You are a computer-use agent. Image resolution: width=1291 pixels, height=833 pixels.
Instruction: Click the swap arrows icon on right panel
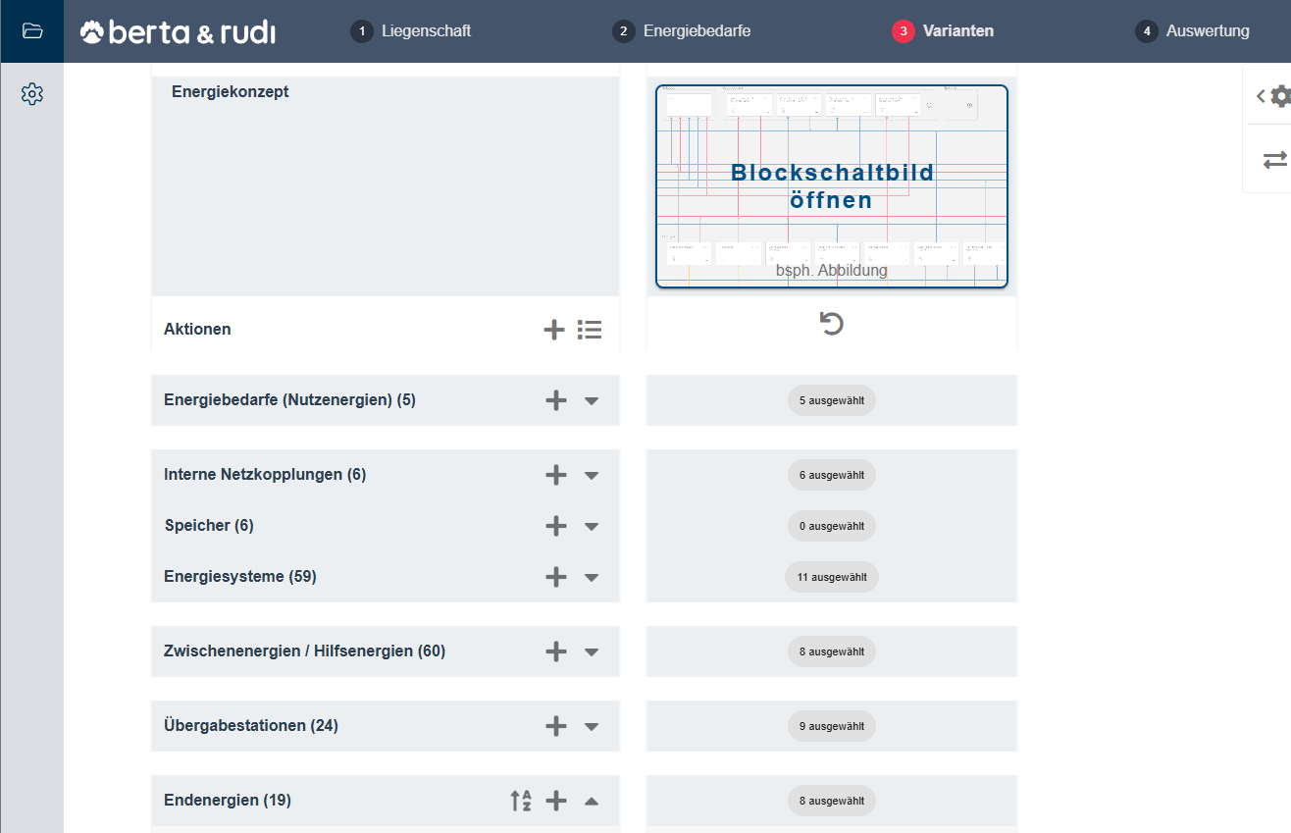tap(1274, 160)
